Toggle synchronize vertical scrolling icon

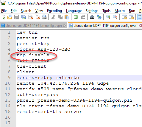coord(124,17)
